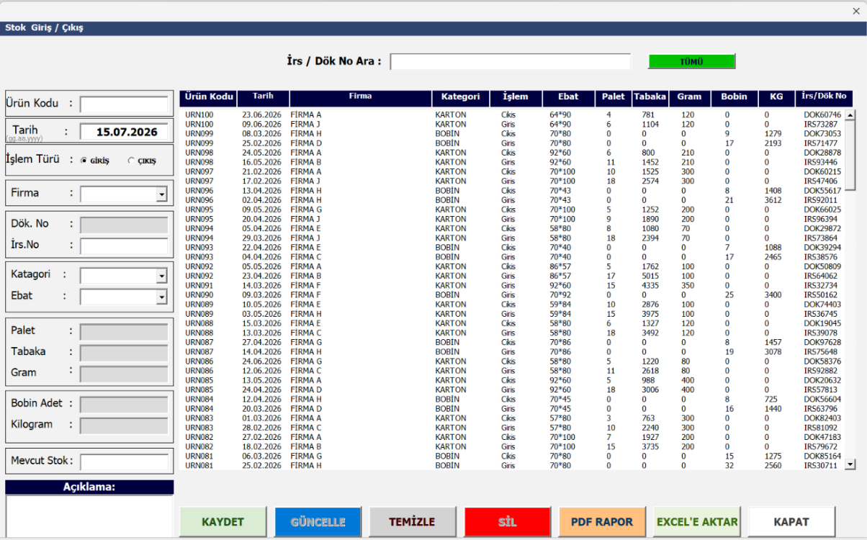The image size is (867, 540).
Task: Click the İrs / Dök No Ara search field
Action: tap(511, 62)
